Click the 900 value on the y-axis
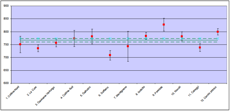Image resolution: width=230 pixels, height=111 pixels. point(6,6)
